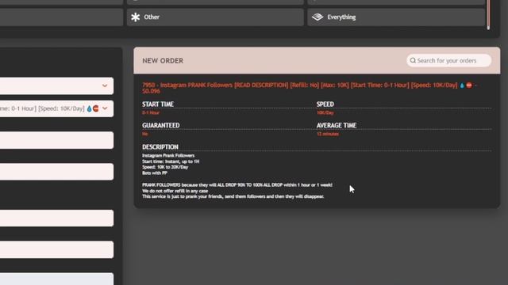The height and width of the screenshot is (285, 508).
Task: Click the minutes value under AVERAGE TIME
Action: point(328,134)
